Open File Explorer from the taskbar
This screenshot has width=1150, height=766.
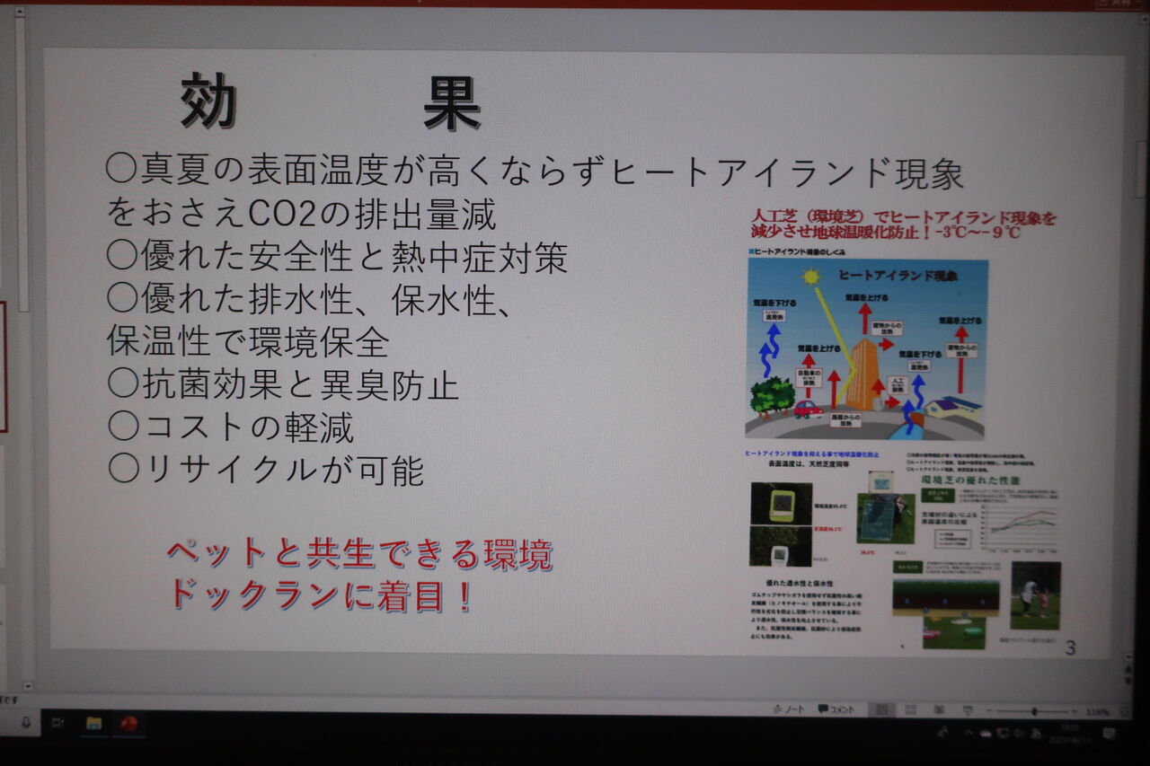[93, 724]
